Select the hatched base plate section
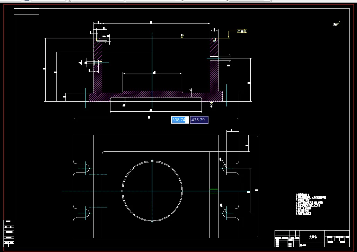357x252 pixels. point(156,96)
